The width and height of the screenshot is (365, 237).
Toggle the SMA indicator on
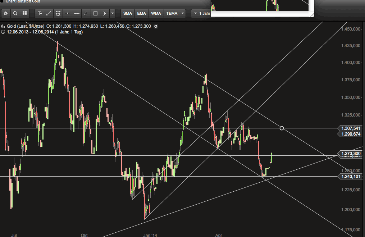[x=127, y=13]
